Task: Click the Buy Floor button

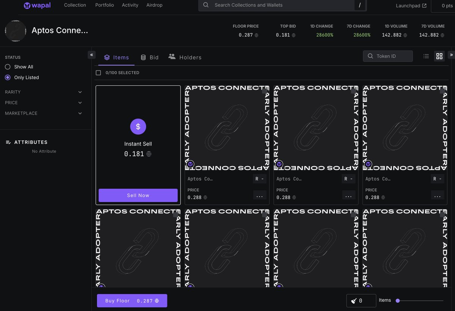Action: click(x=132, y=300)
